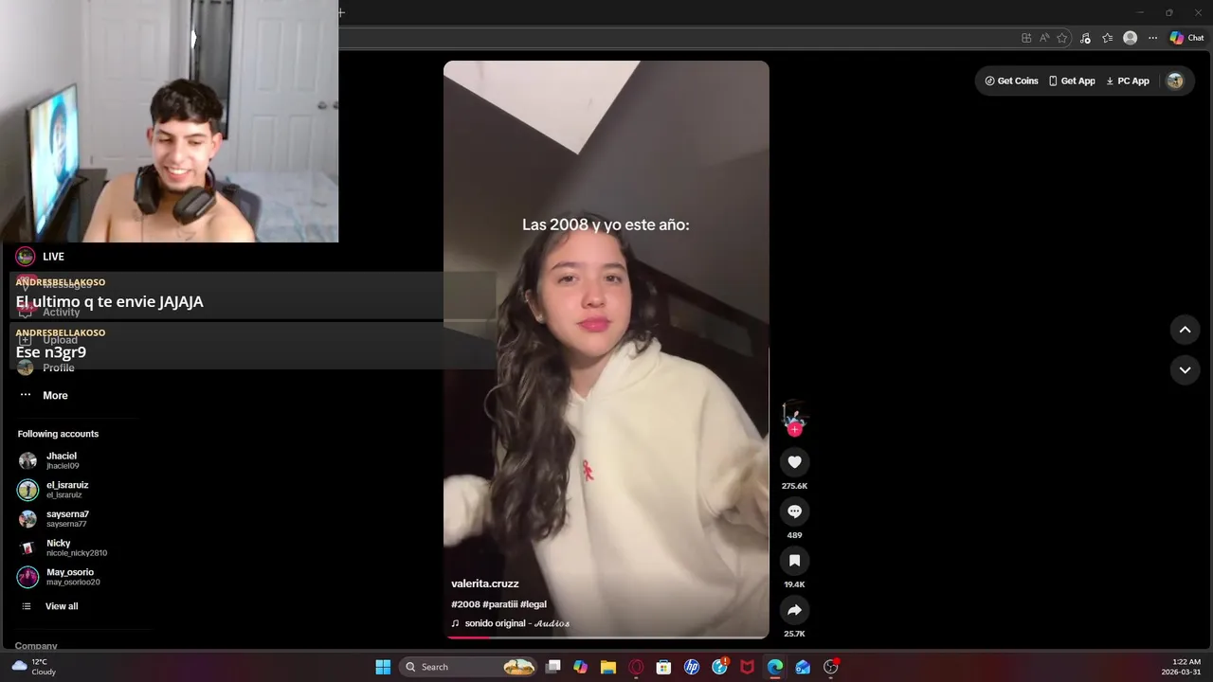Follow creator via red plus badge
Image resolution: width=1213 pixels, height=682 pixels.
click(794, 430)
